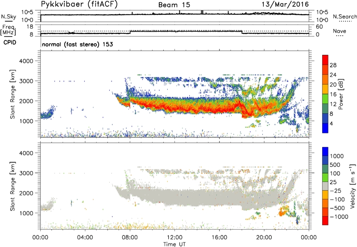Click the 'CPID' label
357x247 pixels.
(x=10, y=42)
